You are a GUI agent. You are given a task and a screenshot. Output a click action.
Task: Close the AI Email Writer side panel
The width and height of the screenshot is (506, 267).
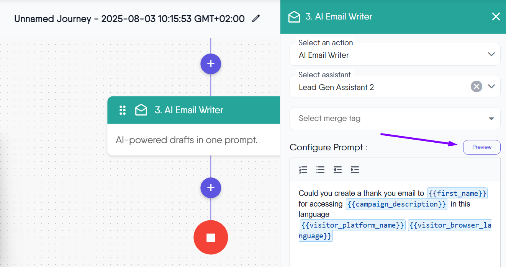point(496,16)
